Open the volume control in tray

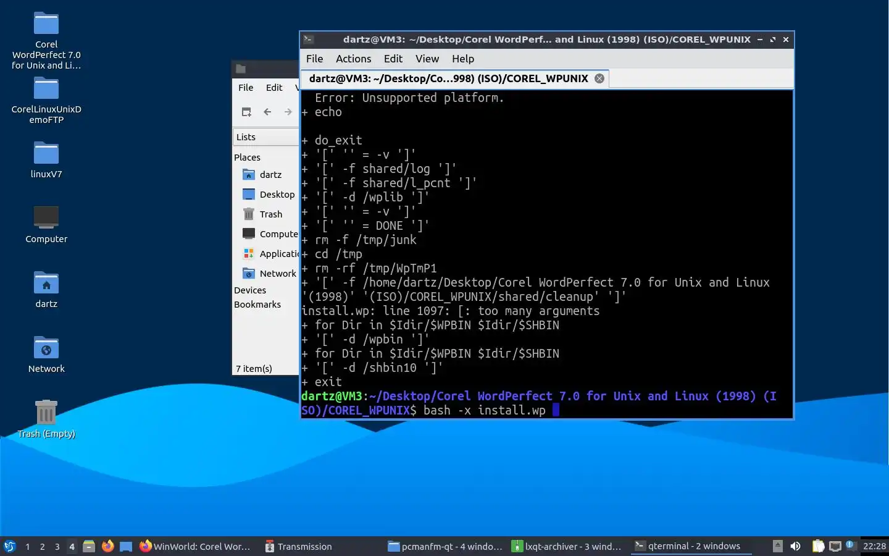click(795, 546)
